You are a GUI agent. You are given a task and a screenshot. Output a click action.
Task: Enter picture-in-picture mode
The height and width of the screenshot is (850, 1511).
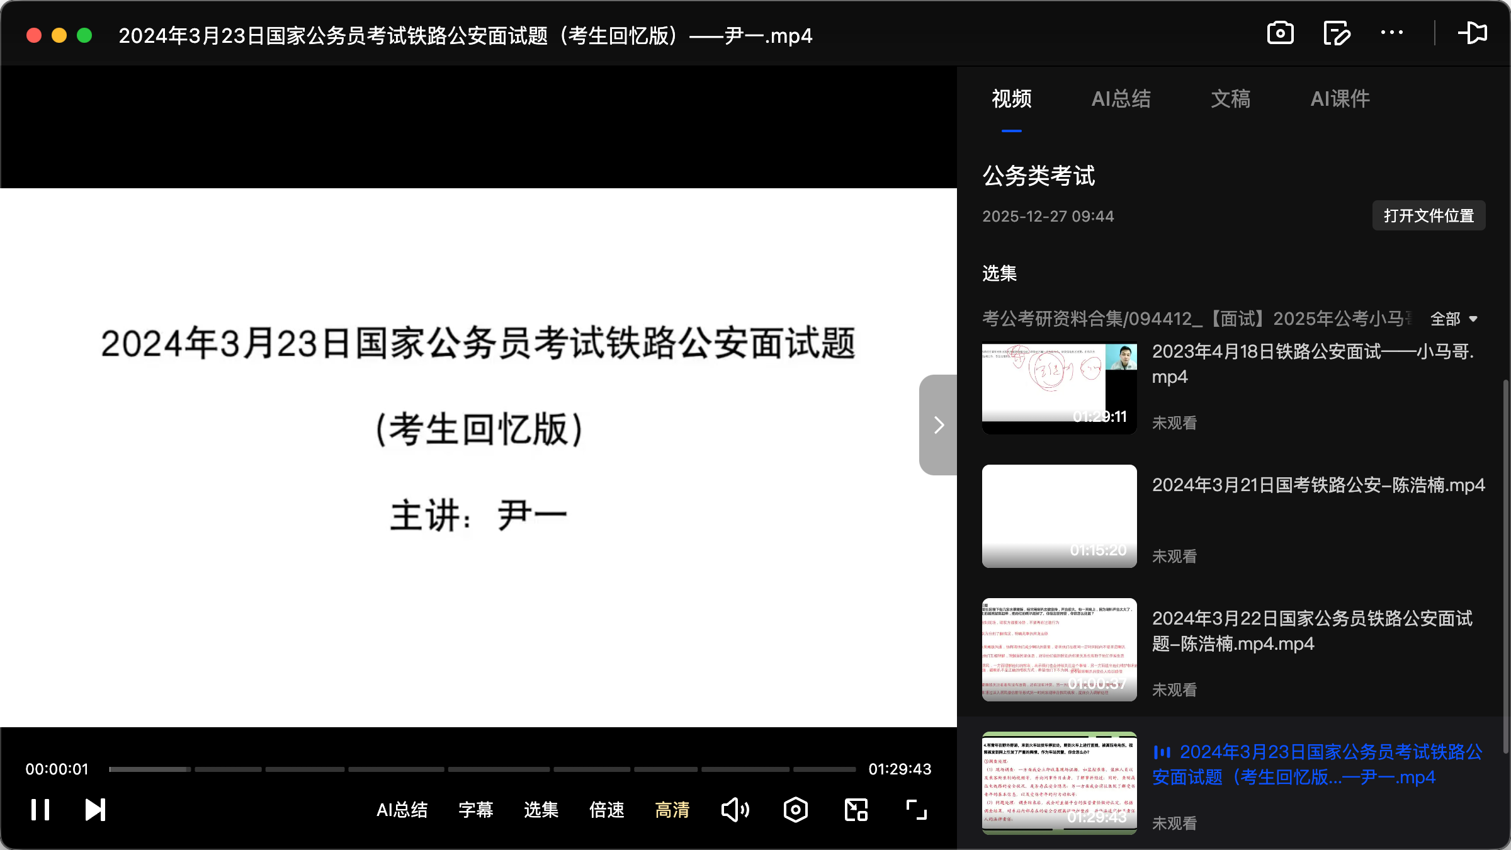coord(855,810)
